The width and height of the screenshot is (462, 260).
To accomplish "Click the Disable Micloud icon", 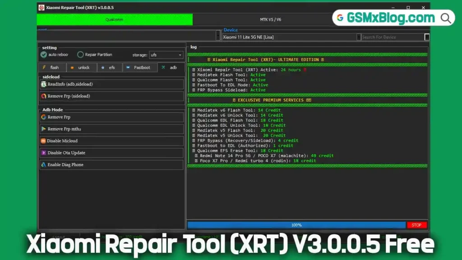I will tap(44, 141).
